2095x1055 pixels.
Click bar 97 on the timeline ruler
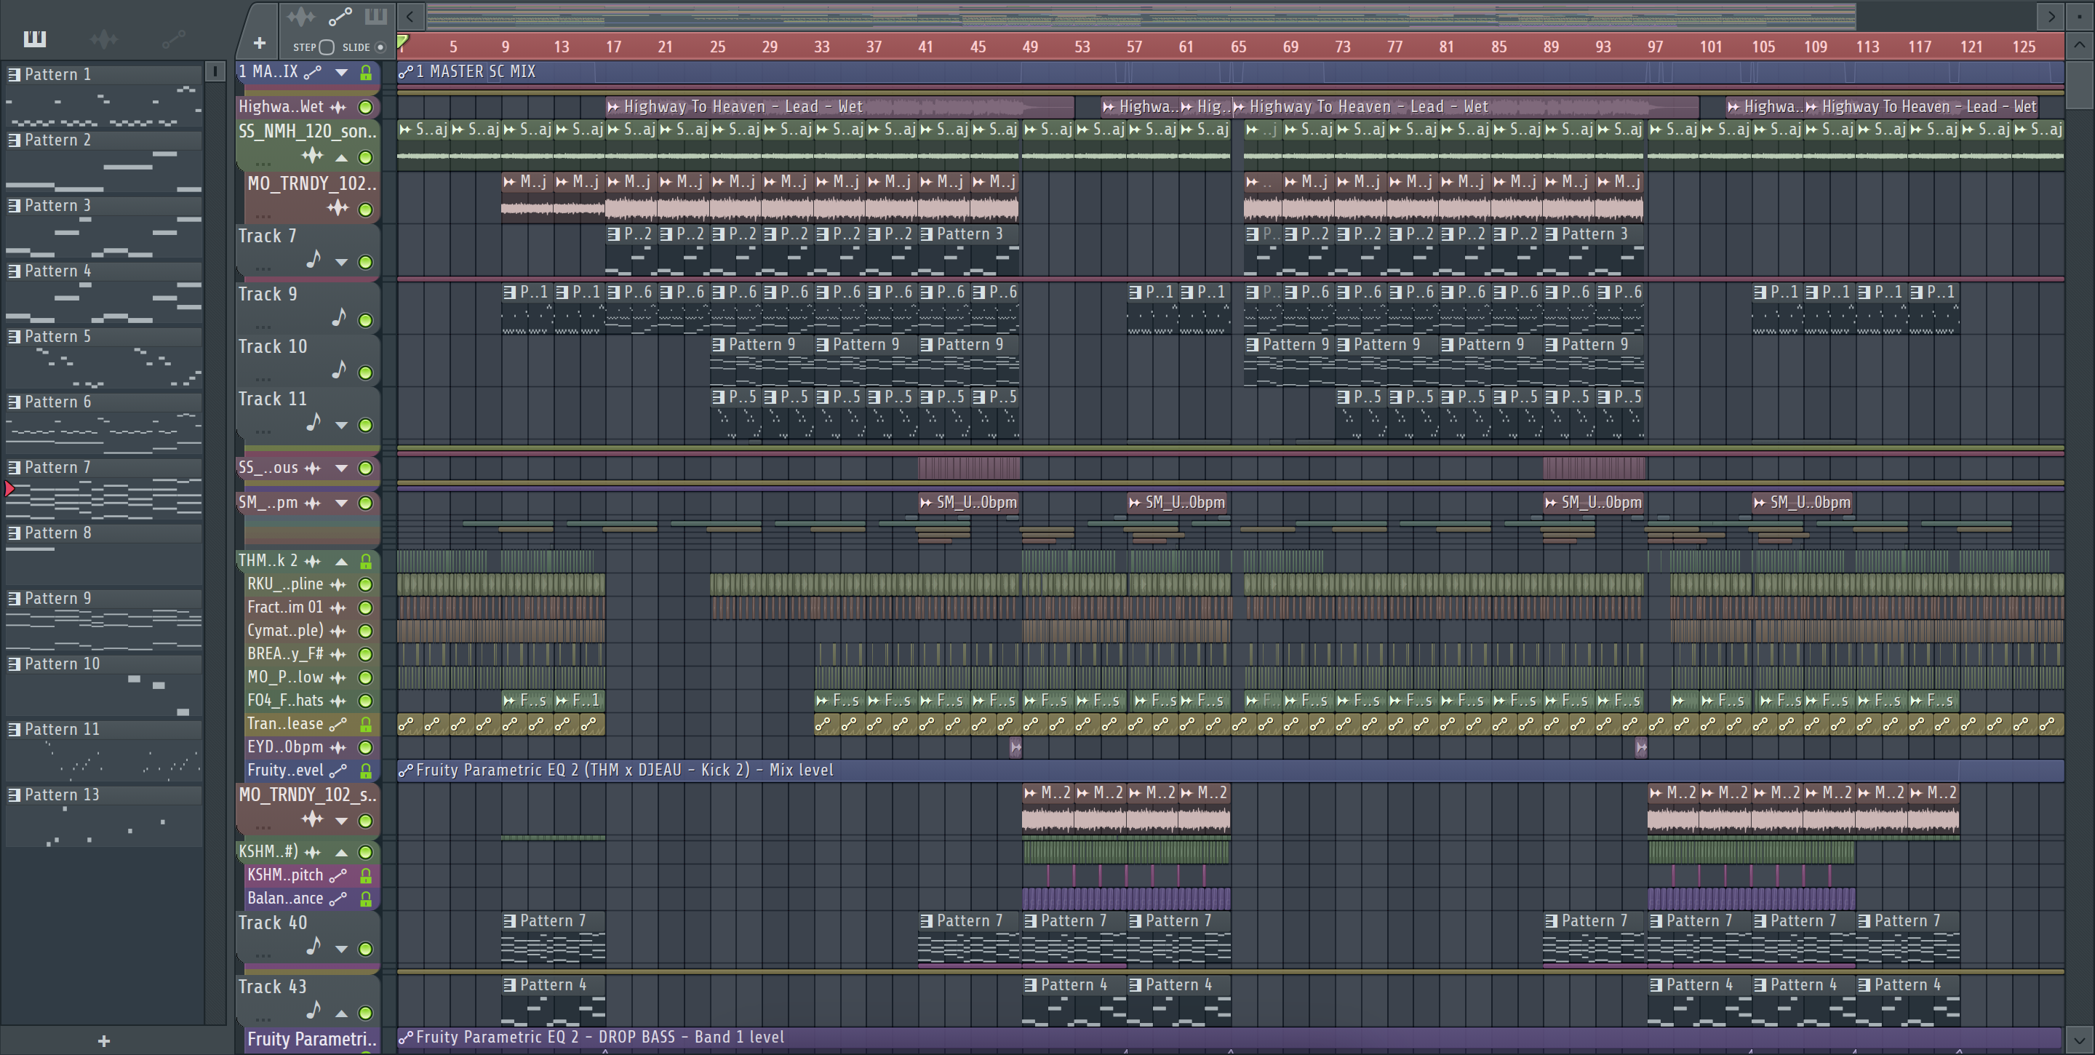point(1655,47)
